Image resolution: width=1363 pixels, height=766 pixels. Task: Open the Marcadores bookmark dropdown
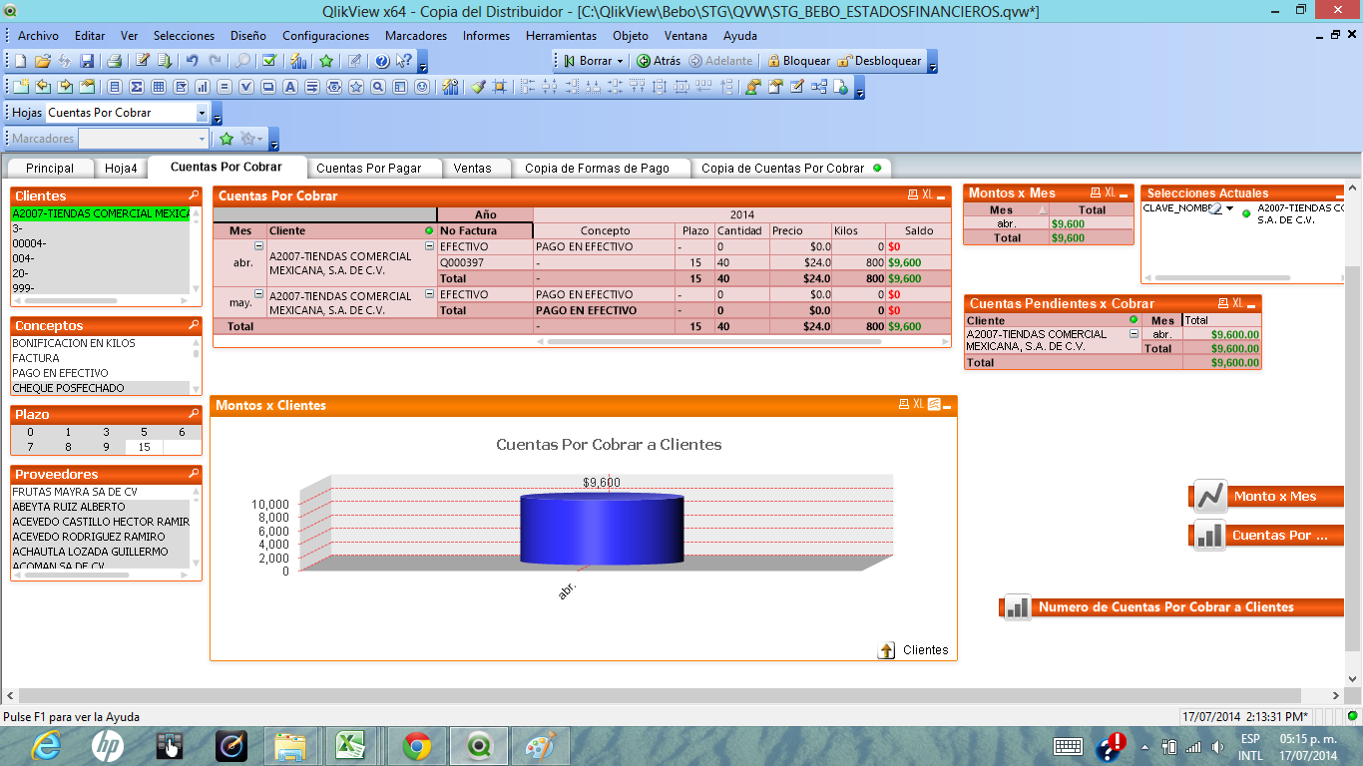coord(202,139)
